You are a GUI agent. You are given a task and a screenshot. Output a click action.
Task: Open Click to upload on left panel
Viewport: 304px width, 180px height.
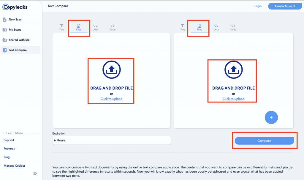tap(111, 99)
